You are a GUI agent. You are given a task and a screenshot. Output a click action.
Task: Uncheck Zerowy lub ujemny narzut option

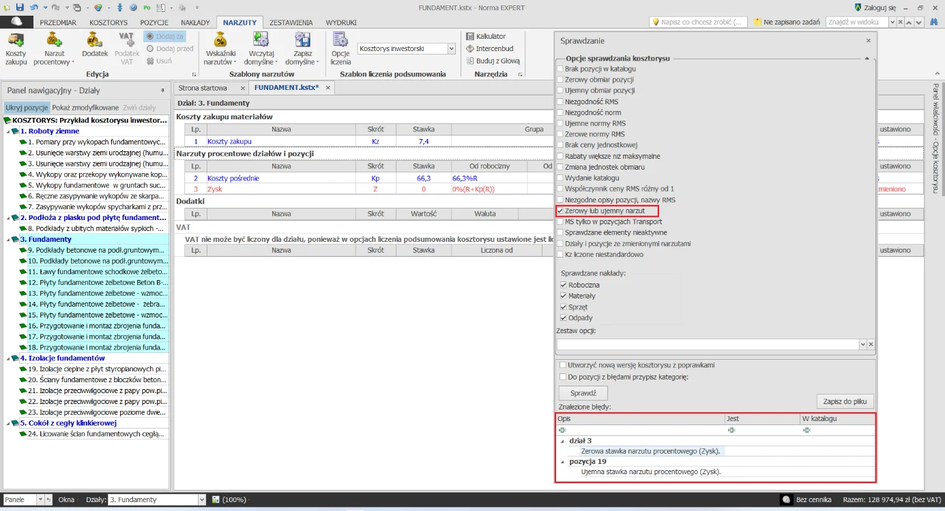(561, 211)
